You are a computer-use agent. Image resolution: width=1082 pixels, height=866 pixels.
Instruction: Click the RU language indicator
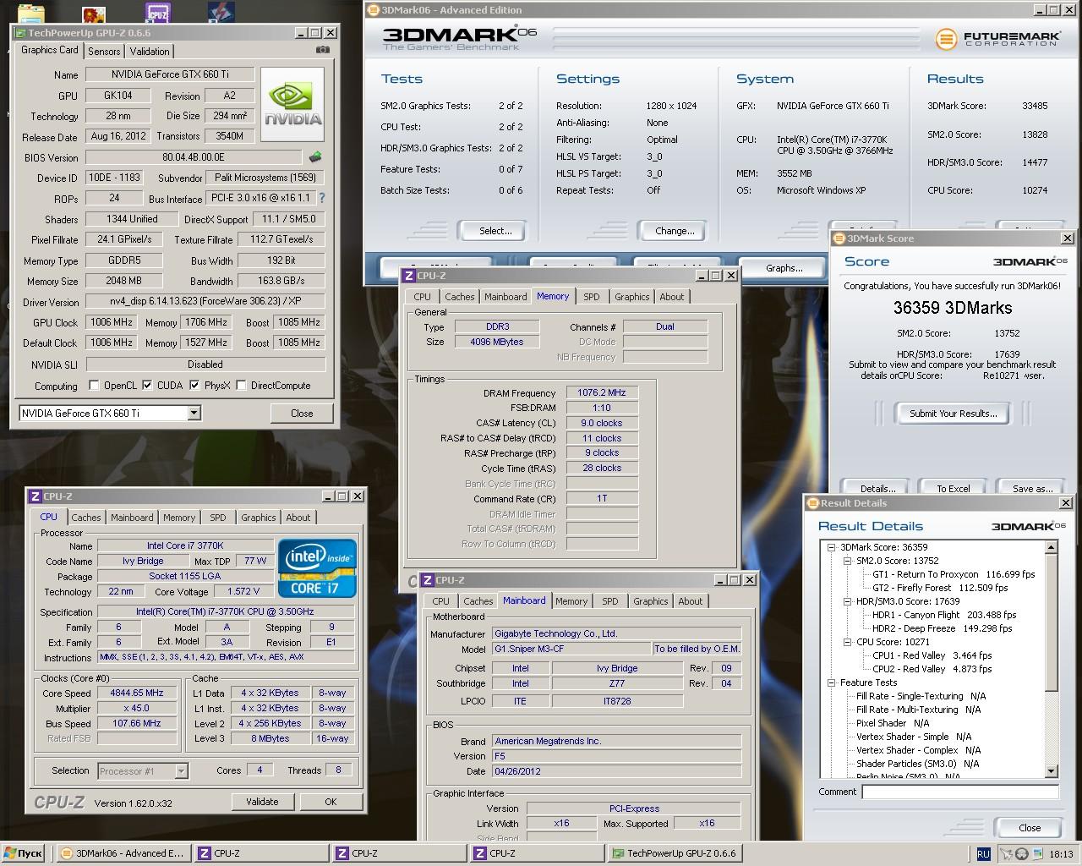pos(983,854)
